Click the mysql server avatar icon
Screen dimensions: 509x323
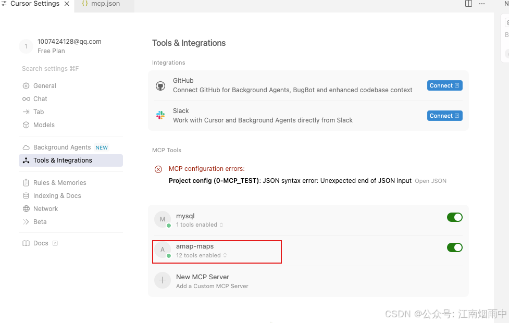(163, 219)
